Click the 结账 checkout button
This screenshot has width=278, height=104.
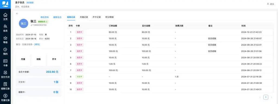pyautogui.click(x=39, y=59)
